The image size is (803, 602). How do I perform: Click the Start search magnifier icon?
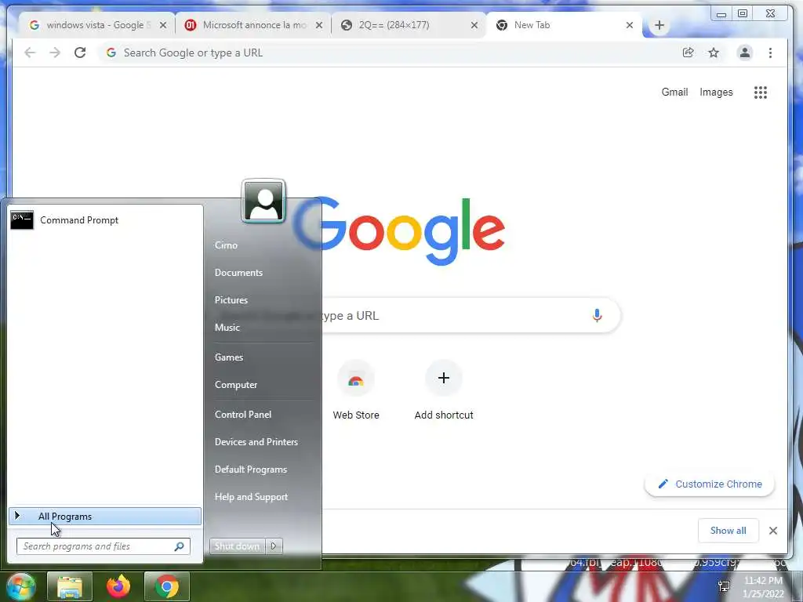(x=179, y=546)
